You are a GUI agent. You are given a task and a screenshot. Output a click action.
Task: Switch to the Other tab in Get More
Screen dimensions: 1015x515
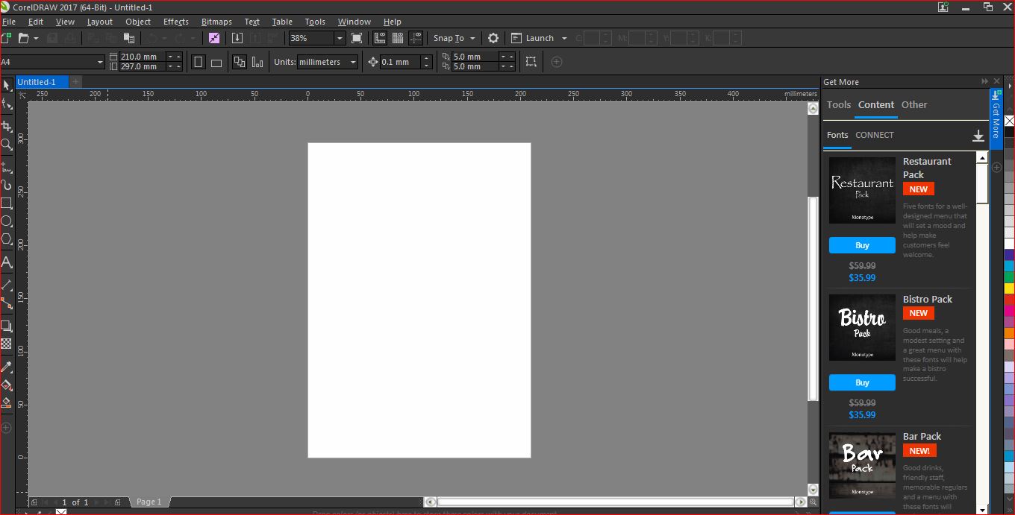click(914, 105)
